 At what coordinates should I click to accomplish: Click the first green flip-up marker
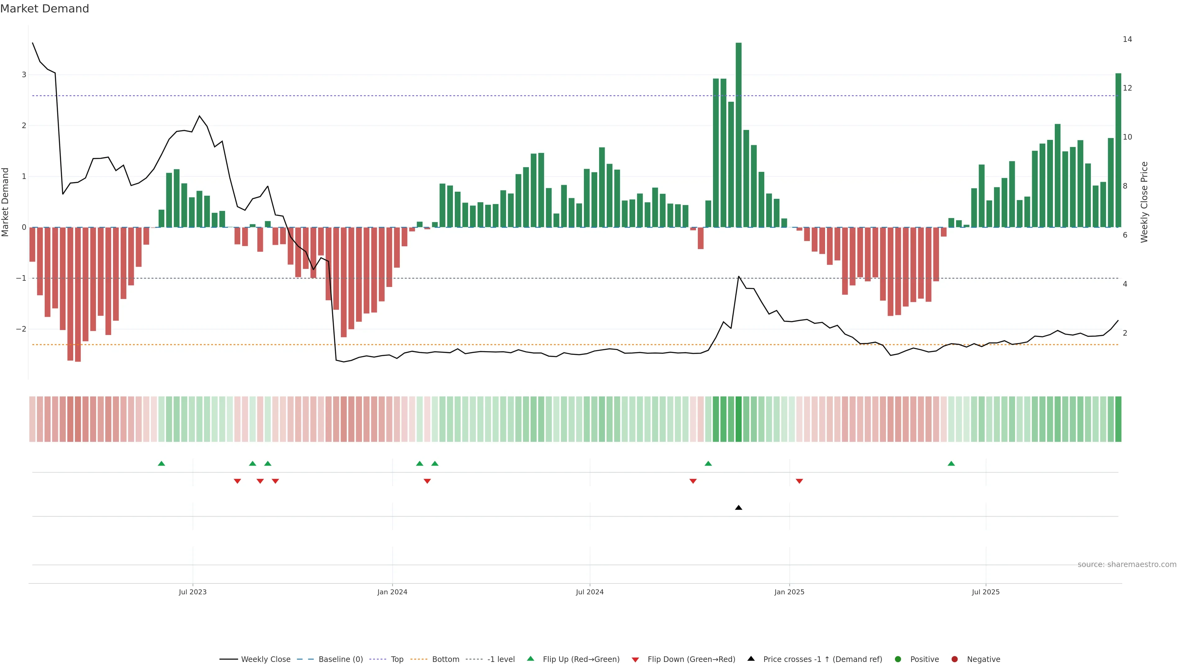coord(161,464)
